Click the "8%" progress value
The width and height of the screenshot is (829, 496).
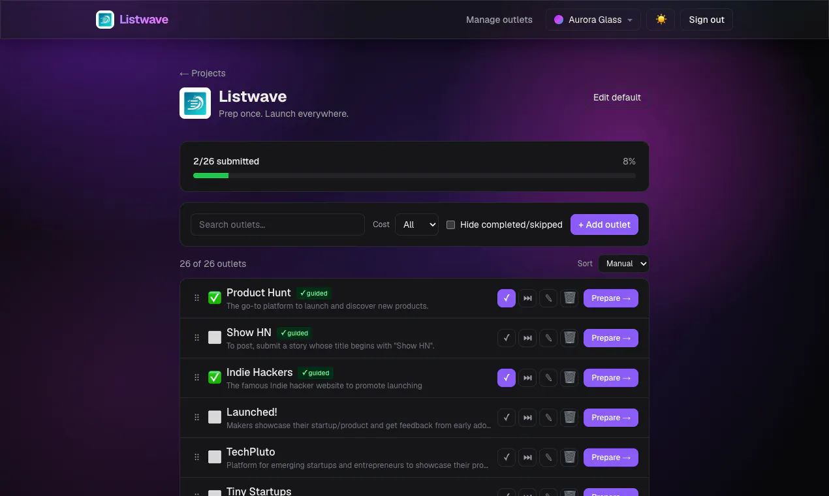pyautogui.click(x=629, y=161)
